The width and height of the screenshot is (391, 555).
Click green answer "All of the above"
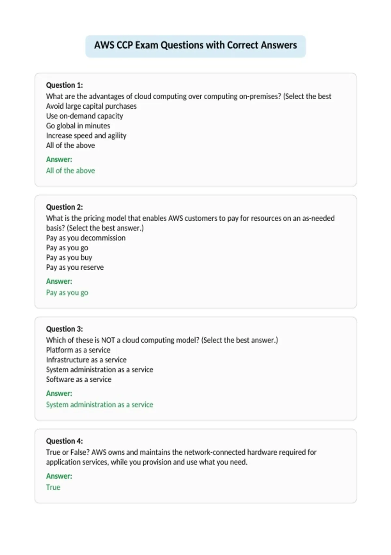[x=70, y=170]
